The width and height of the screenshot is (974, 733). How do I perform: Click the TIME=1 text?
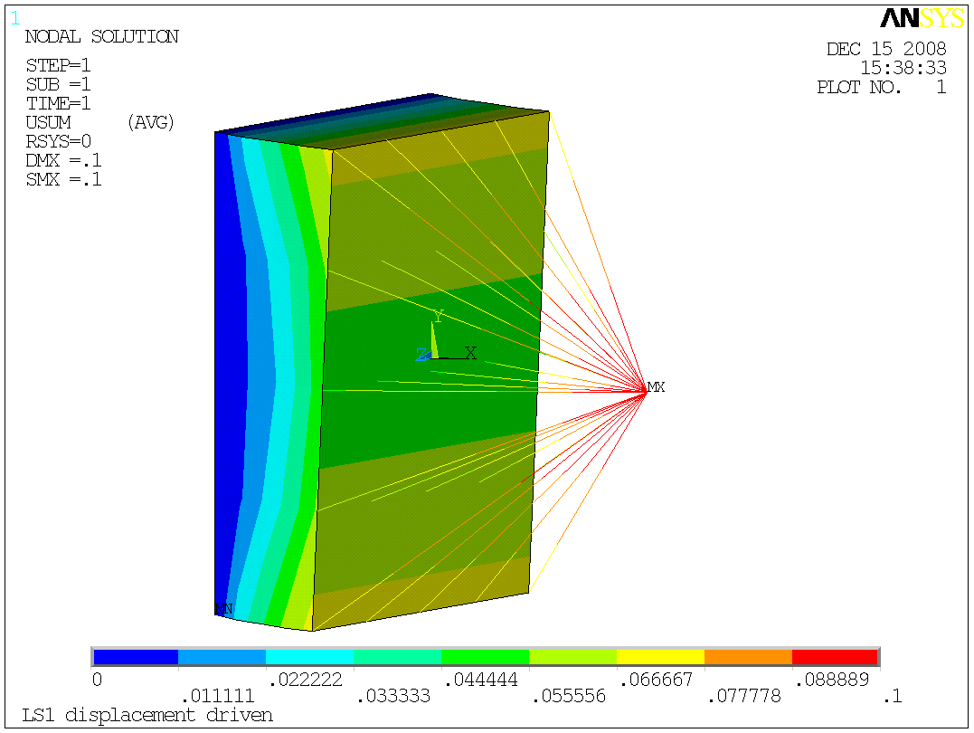point(58,103)
